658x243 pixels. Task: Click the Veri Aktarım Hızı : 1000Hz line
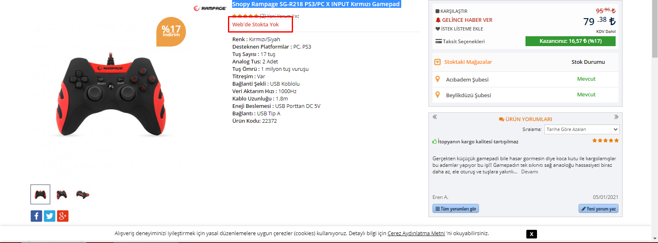(264, 91)
